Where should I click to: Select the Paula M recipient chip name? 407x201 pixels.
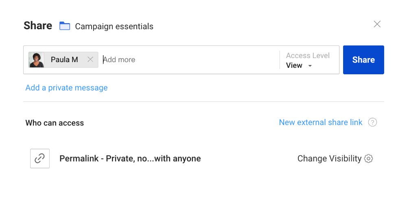pos(64,60)
